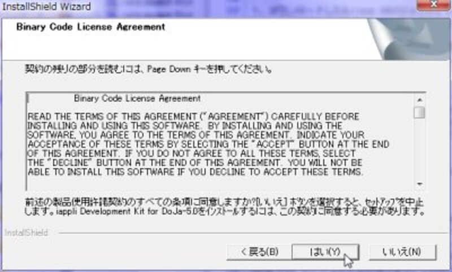The width and height of the screenshot is (452, 272).
Task: Click the empty scrollbar track below the thumb
Action: (419, 148)
